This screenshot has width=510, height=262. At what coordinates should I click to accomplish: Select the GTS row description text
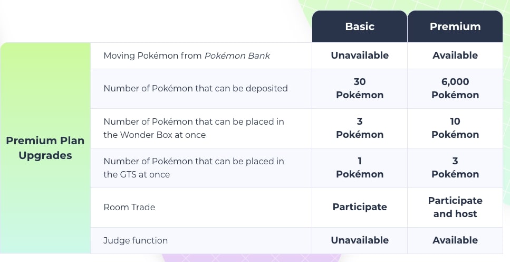tap(194, 168)
